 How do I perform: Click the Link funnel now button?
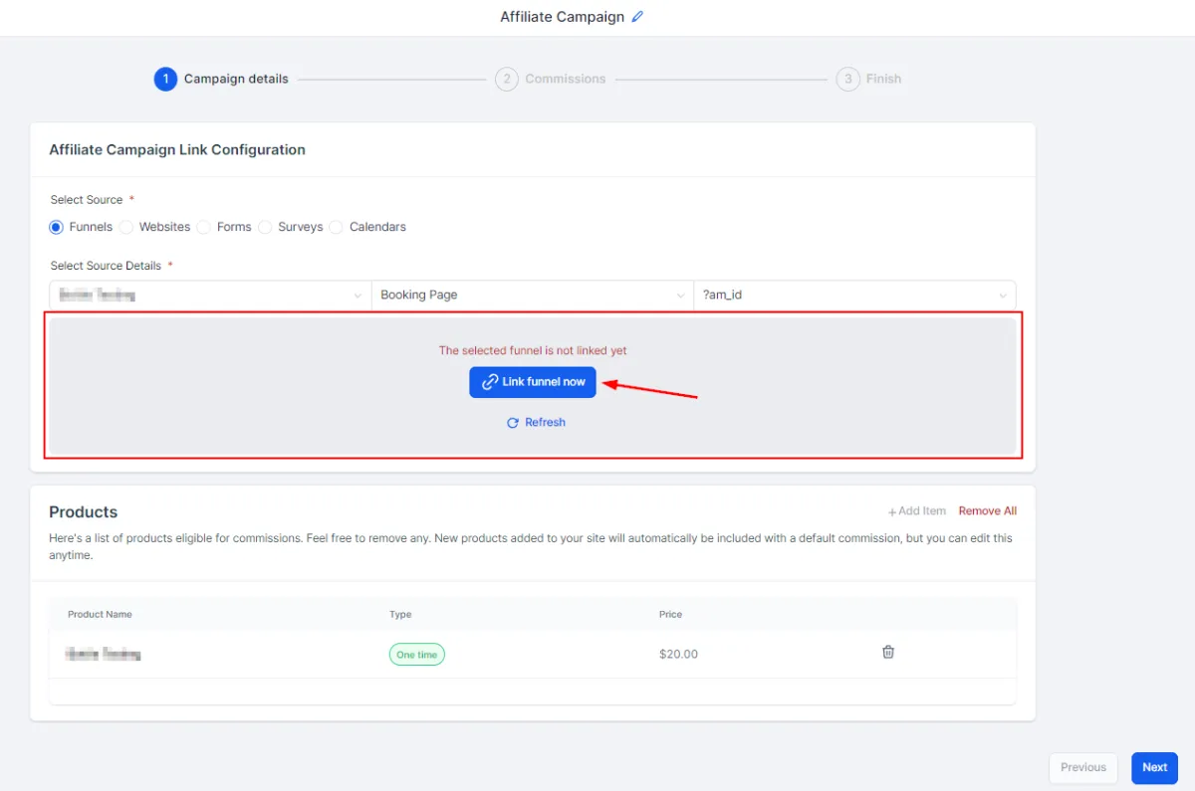(x=533, y=382)
